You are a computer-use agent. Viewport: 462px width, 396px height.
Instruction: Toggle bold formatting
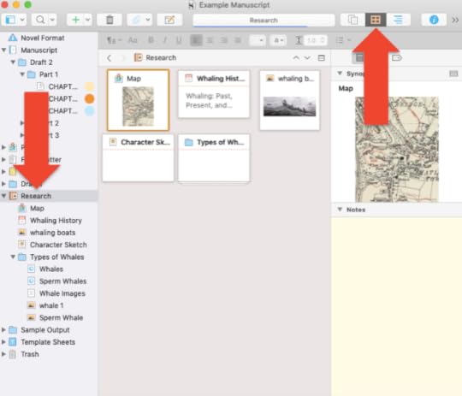[151, 40]
